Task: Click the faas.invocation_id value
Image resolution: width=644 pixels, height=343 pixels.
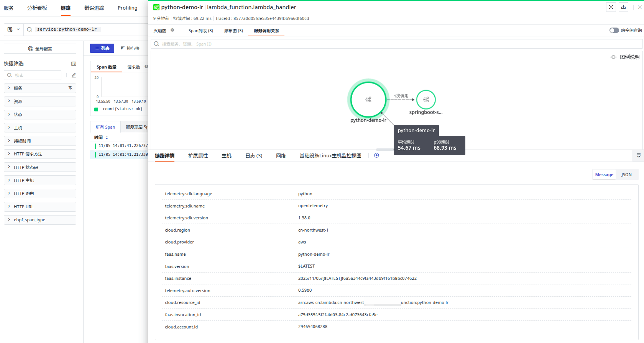Action: tap(338, 315)
